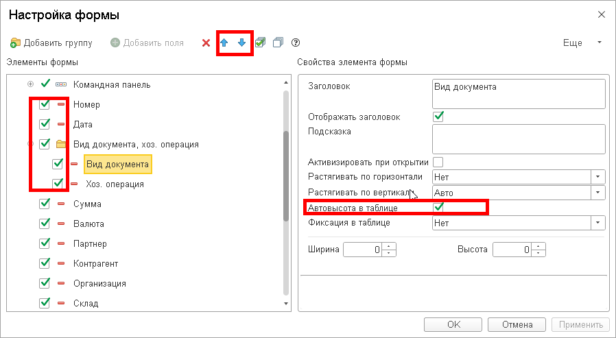Toggle Отображать заголовок checkbox

(438, 117)
